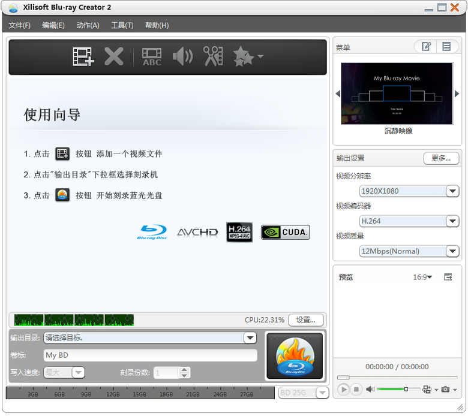Open the clip scissors tool
This screenshot has width=468, height=416.
tap(213, 56)
